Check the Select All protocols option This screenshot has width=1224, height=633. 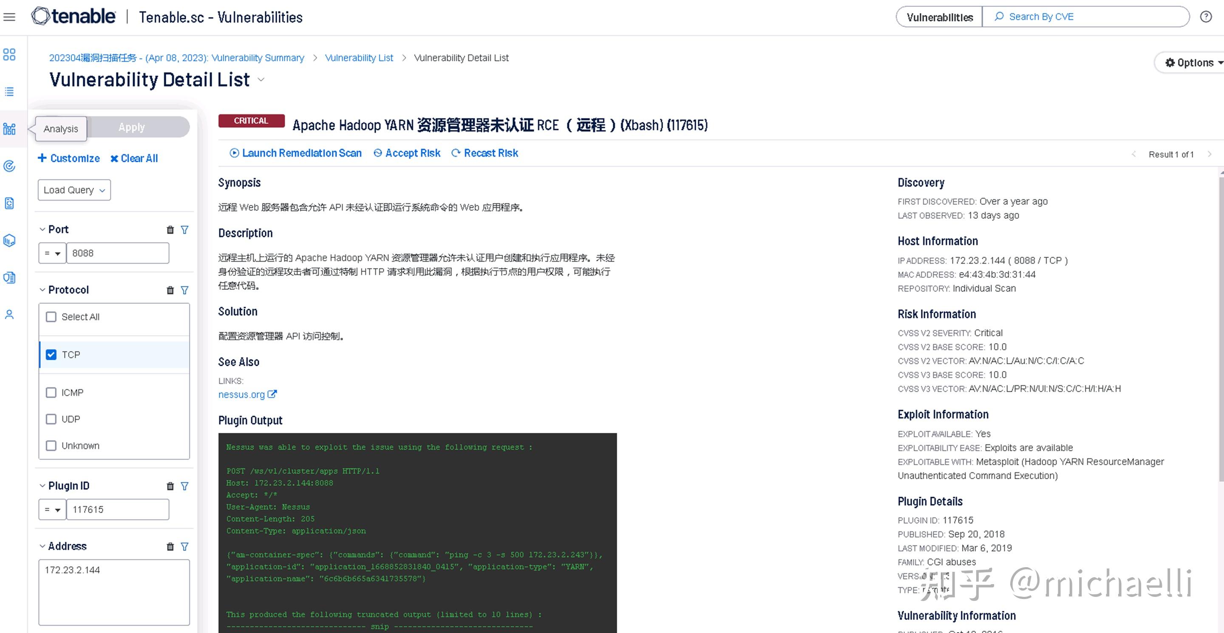point(51,317)
